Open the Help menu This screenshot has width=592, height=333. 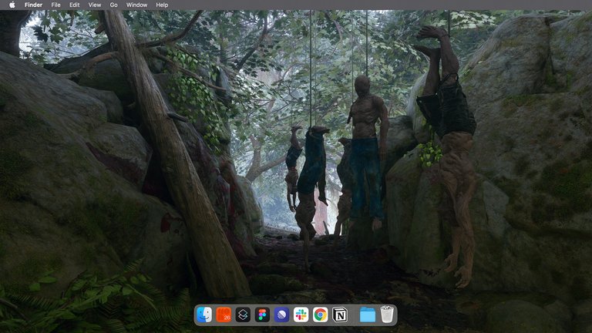[x=162, y=5]
